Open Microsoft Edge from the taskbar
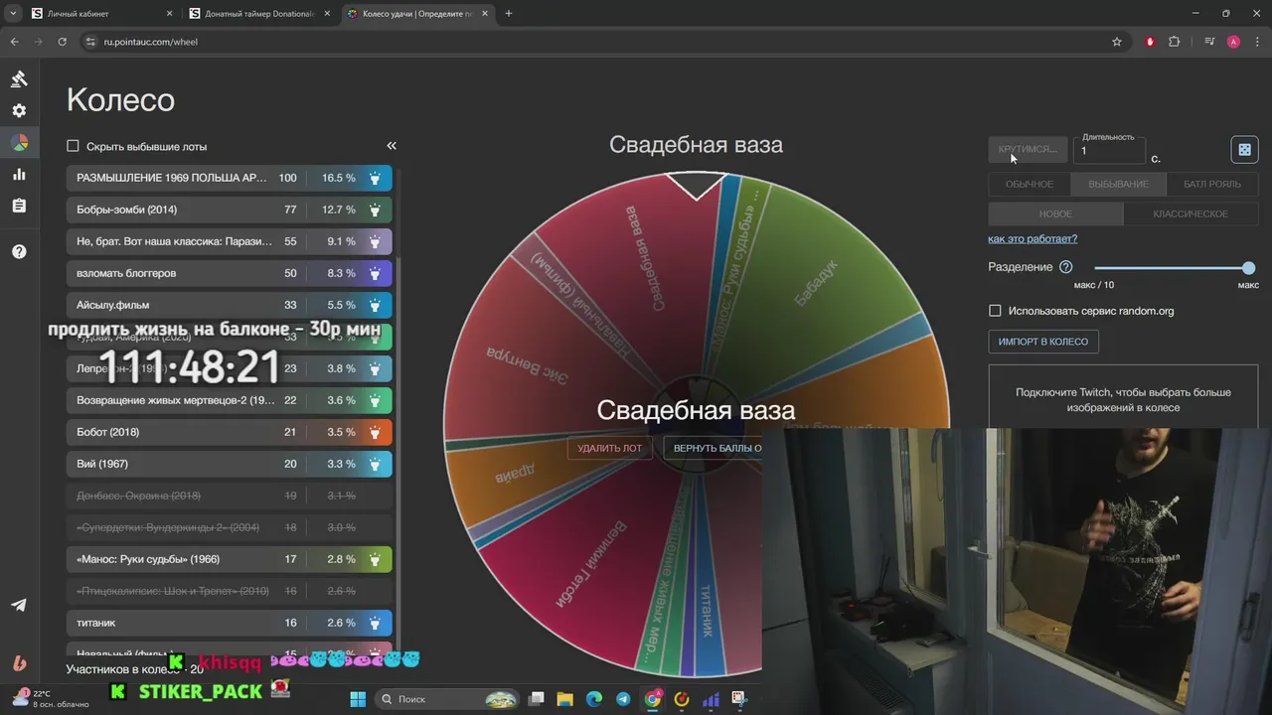1272x715 pixels. pyautogui.click(x=593, y=699)
